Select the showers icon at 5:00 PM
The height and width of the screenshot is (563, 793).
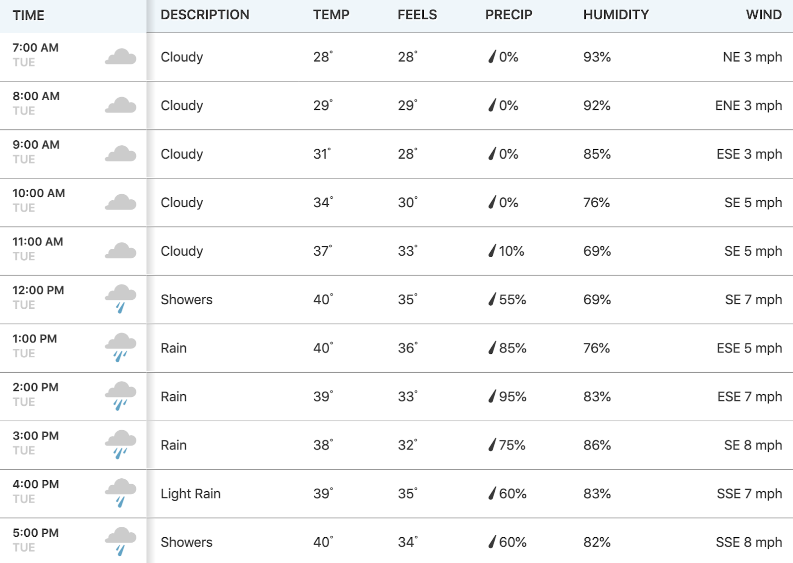[x=120, y=542]
